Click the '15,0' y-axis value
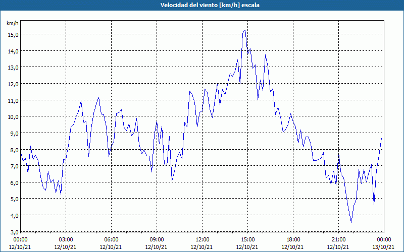The width and height of the screenshot is (404, 252). coord(13,34)
